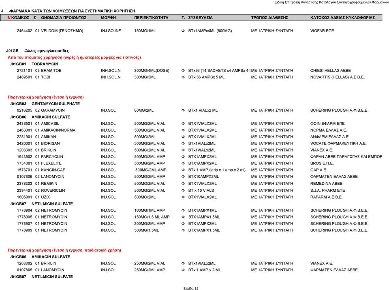
Task: Select code 1778905
Action: (24, 217)
